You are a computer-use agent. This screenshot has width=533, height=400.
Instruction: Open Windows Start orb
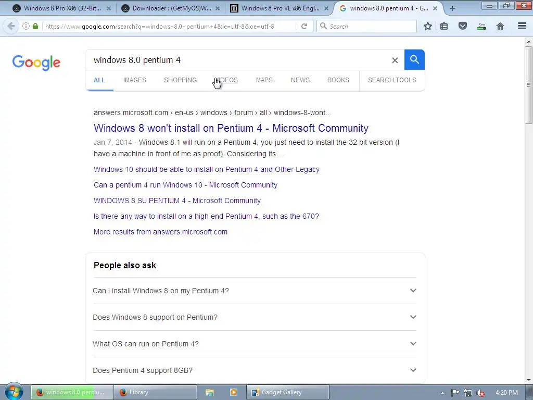tap(14, 392)
